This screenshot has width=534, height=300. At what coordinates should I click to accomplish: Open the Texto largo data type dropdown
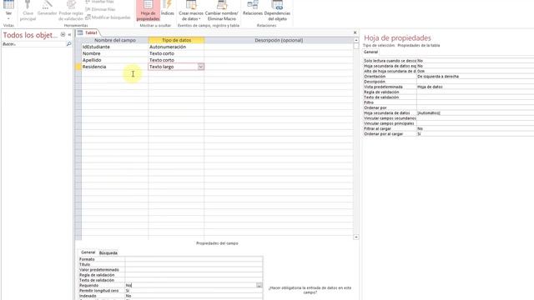[200, 67]
